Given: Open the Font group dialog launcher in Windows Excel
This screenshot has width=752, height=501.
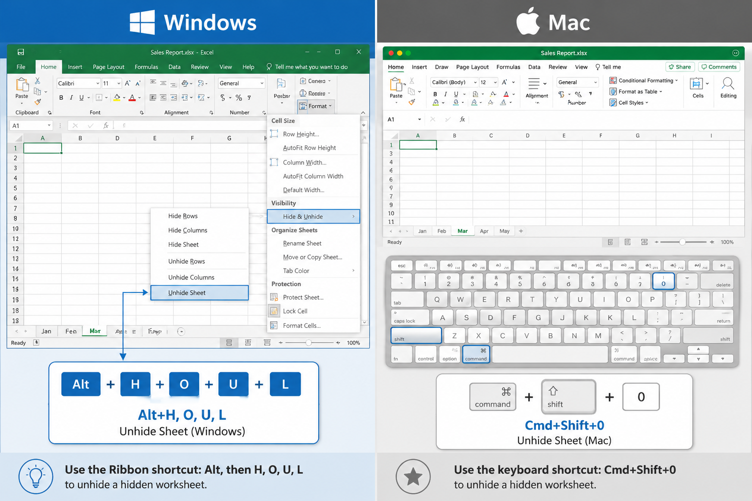Looking at the screenshot, I should [141, 113].
